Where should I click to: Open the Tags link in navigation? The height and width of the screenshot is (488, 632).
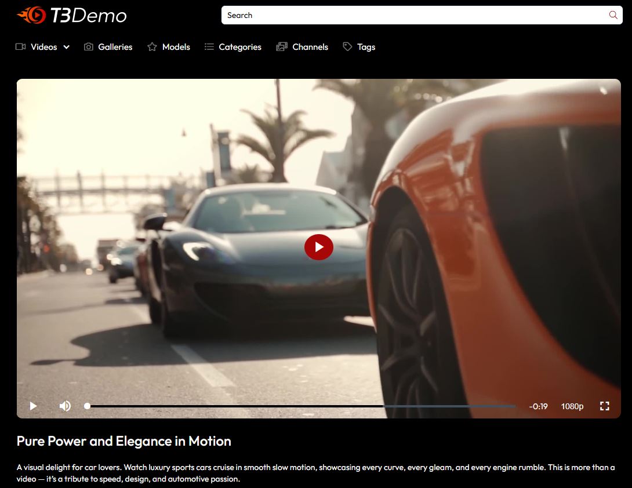(x=366, y=47)
